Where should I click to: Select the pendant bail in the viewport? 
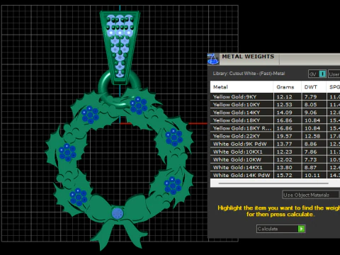pos(120,47)
